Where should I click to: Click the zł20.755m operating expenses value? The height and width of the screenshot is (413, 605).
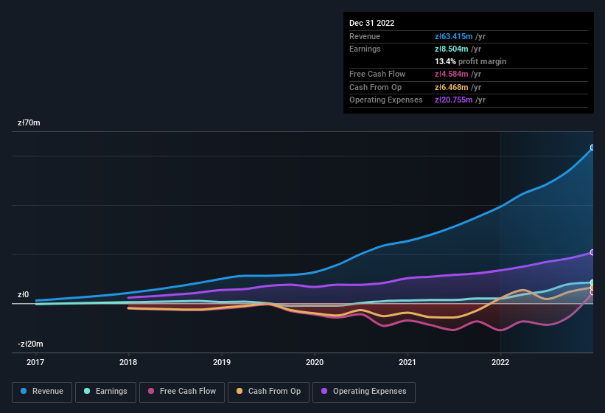click(453, 100)
